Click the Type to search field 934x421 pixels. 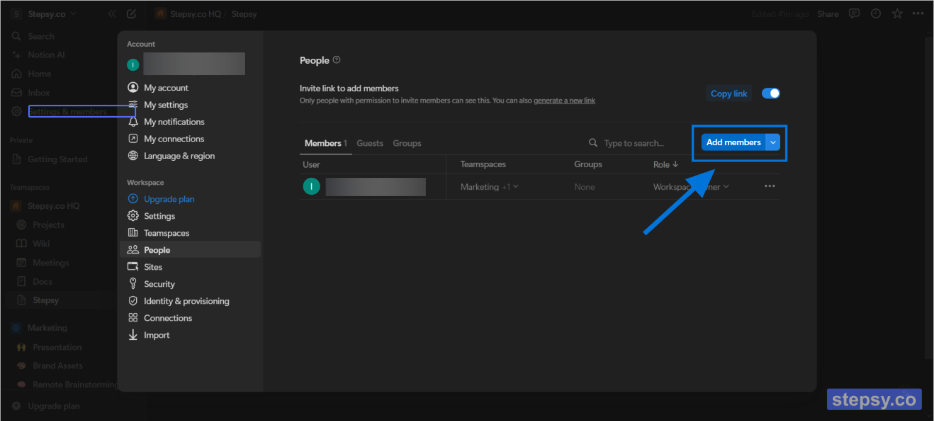click(x=634, y=143)
